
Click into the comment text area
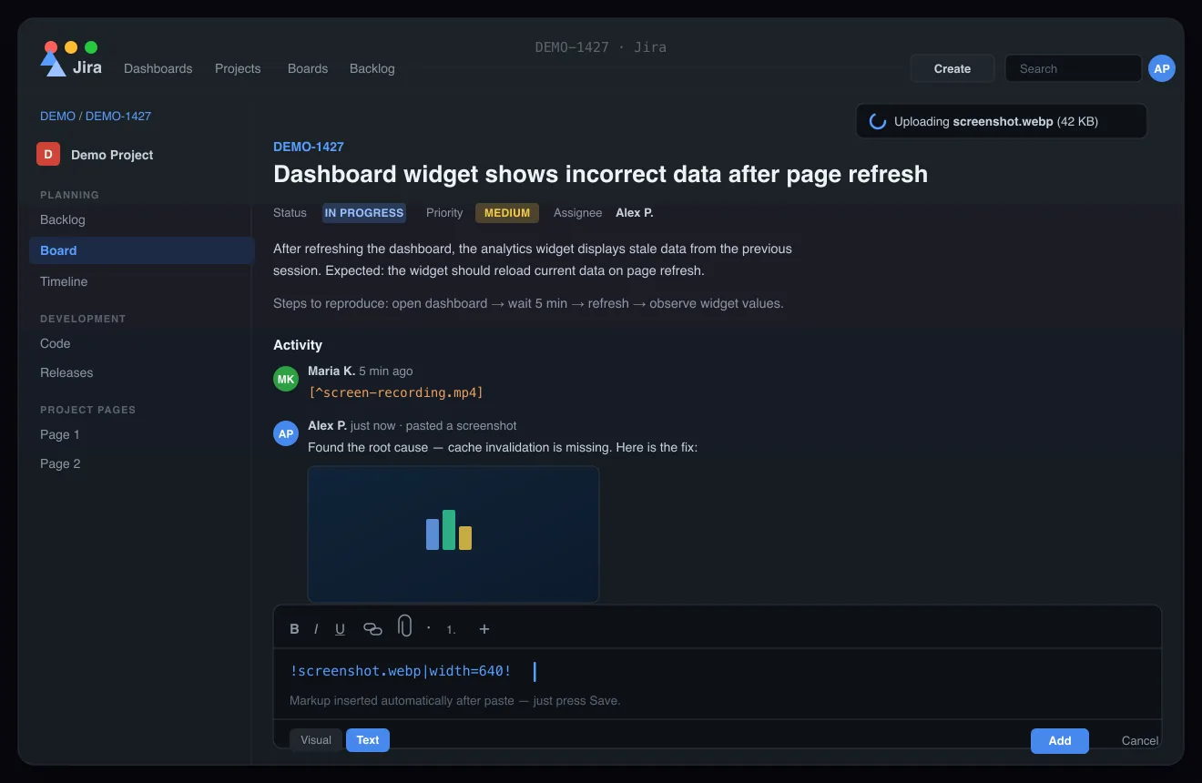pyautogui.click(x=718, y=684)
